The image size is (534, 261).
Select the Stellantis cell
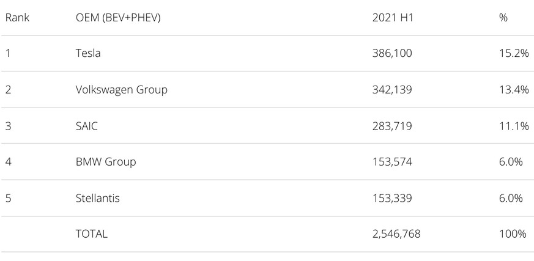[98, 198]
